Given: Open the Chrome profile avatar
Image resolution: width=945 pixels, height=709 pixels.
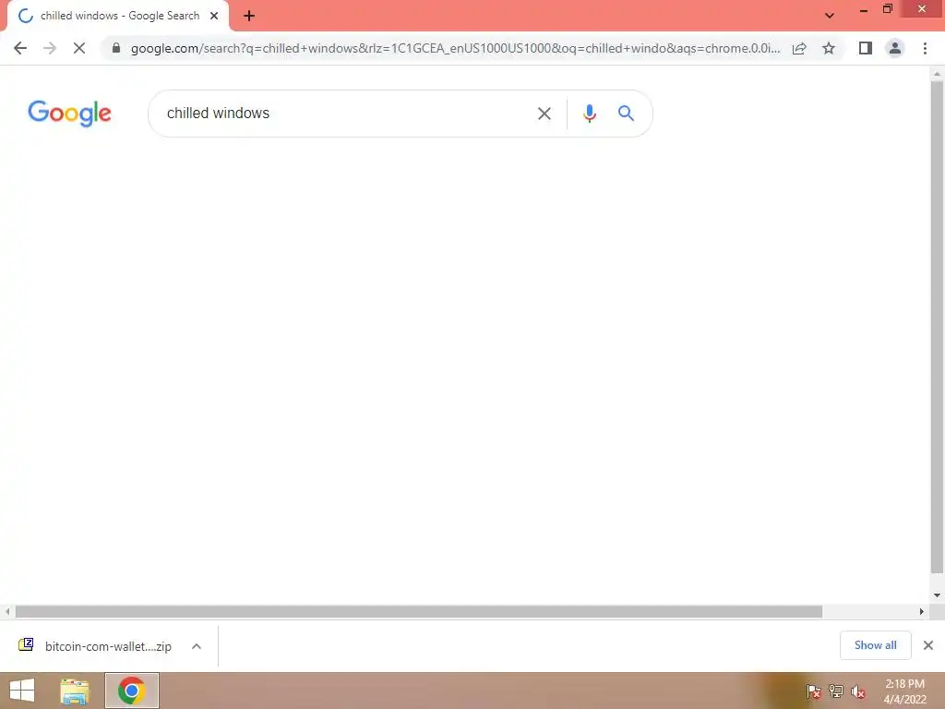Looking at the screenshot, I should point(895,48).
